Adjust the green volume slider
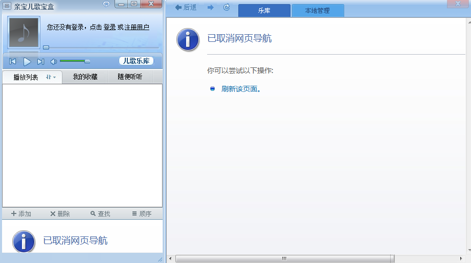471x263 pixels. coord(75,61)
